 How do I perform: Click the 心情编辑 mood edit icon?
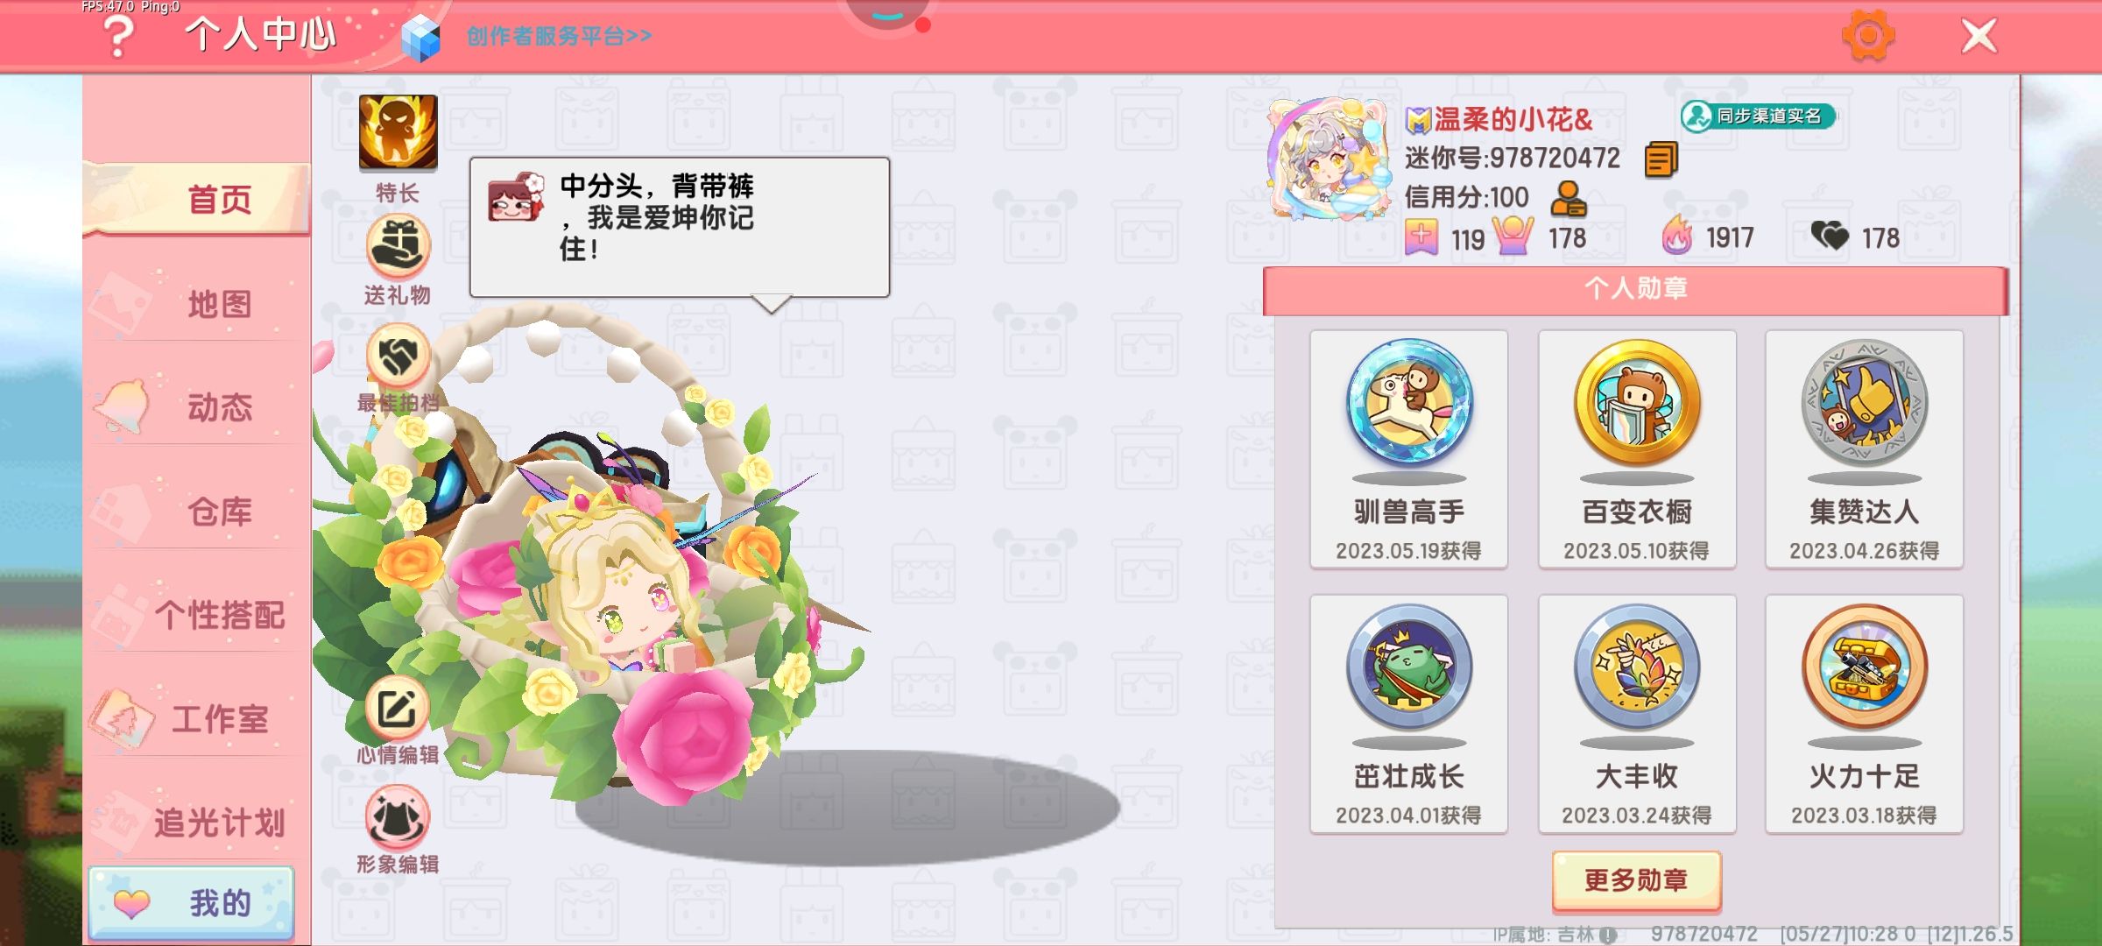click(398, 709)
